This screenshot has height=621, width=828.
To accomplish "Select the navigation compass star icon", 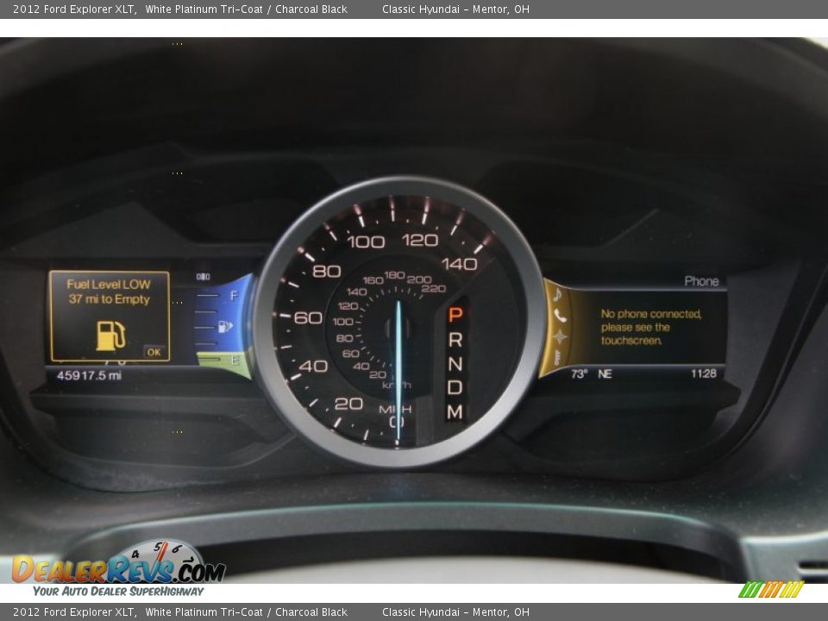I will [x=560, y=336].
